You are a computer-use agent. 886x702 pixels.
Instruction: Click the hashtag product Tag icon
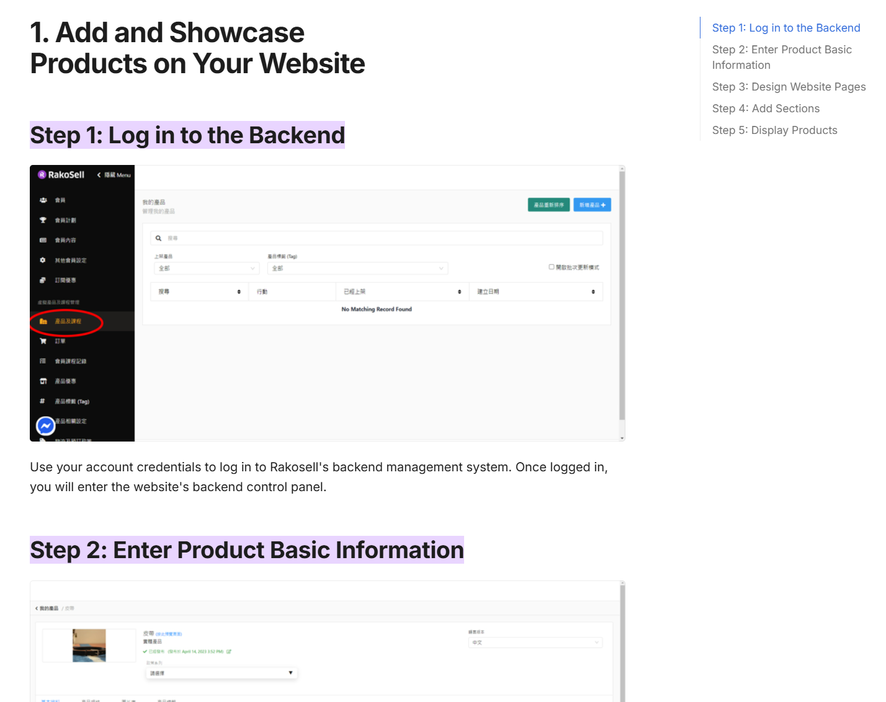click(x=43, y=401)
